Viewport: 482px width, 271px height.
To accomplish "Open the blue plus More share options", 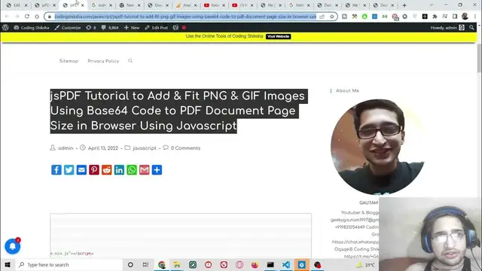I will click(157, 170).
